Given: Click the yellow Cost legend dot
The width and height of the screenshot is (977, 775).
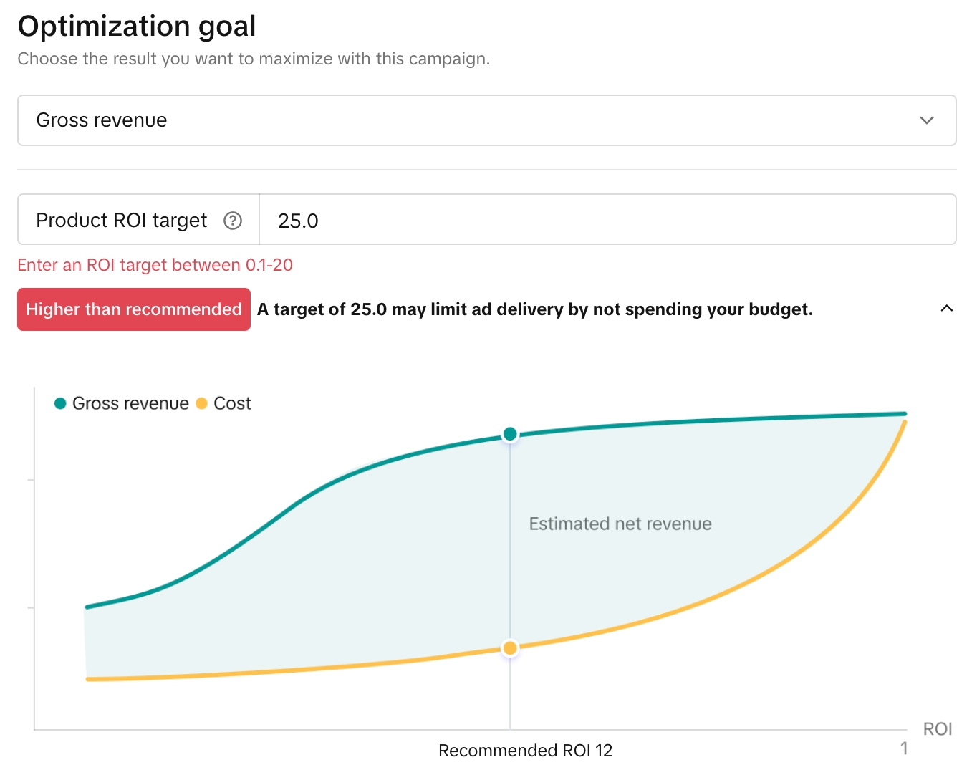Looking at the screenshot, I should click(x=202, y=403).
